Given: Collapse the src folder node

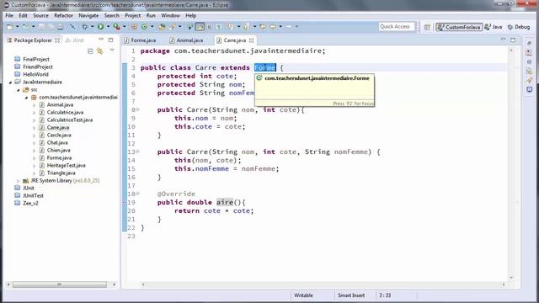Looking at the screenshot, I should tap(19, 90).
